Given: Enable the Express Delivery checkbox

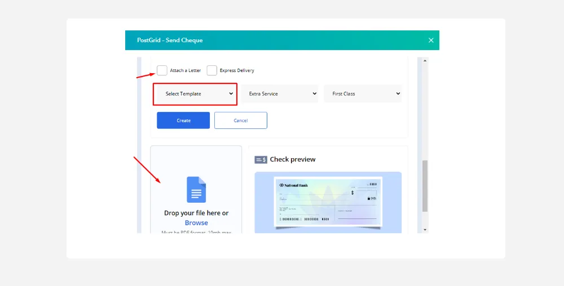Looking at the screenshot, I should 211,70.
